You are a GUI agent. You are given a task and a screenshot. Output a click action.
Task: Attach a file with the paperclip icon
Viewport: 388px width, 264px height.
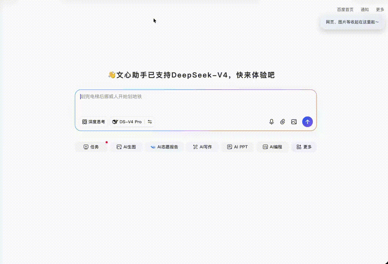pyautogui.click(x=283, y=122)
